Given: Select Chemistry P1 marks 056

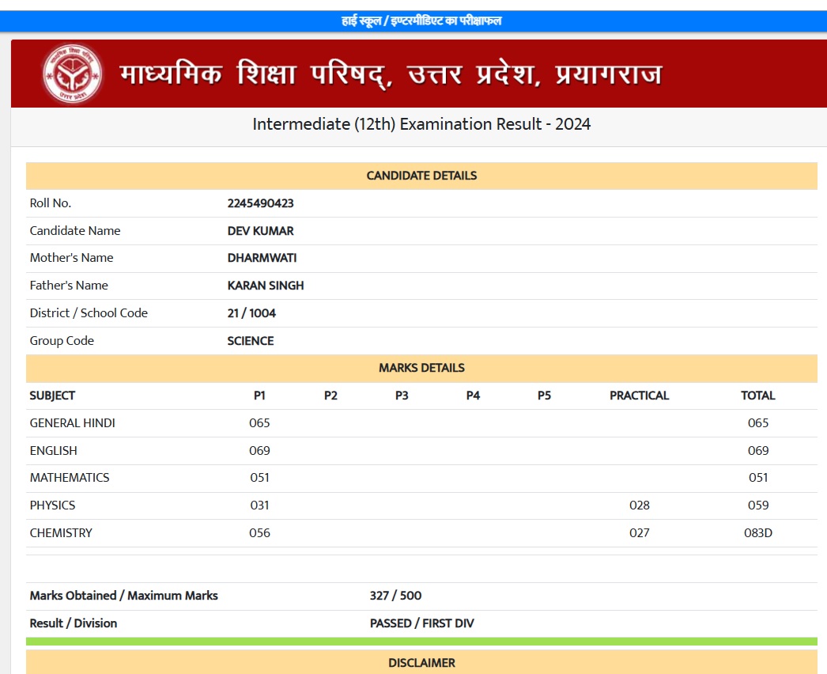Looking at the screenshot, I should point(259,533).
